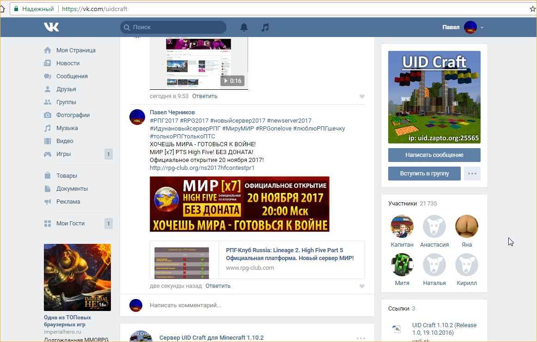The width and height of the screenshot is (537, 342).
Task: Click link icon next to UID Craft 1.10.2
Action: click(396, 329)
